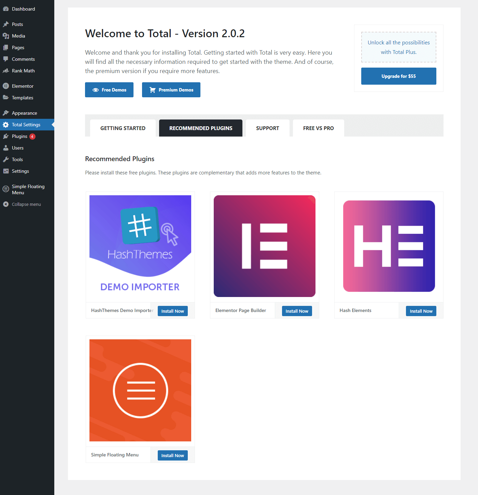Click the Plugins plug icon
The image size is (478, 495).
click(x=6, y=136)
